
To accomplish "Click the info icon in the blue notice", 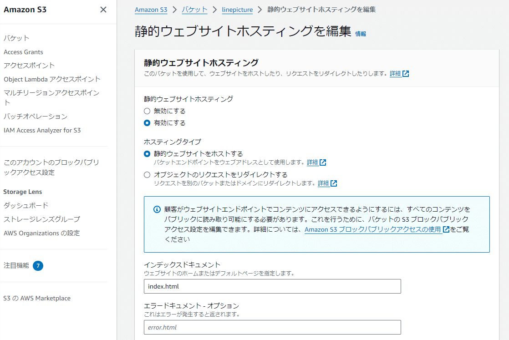I will click(x=157, y=209).
